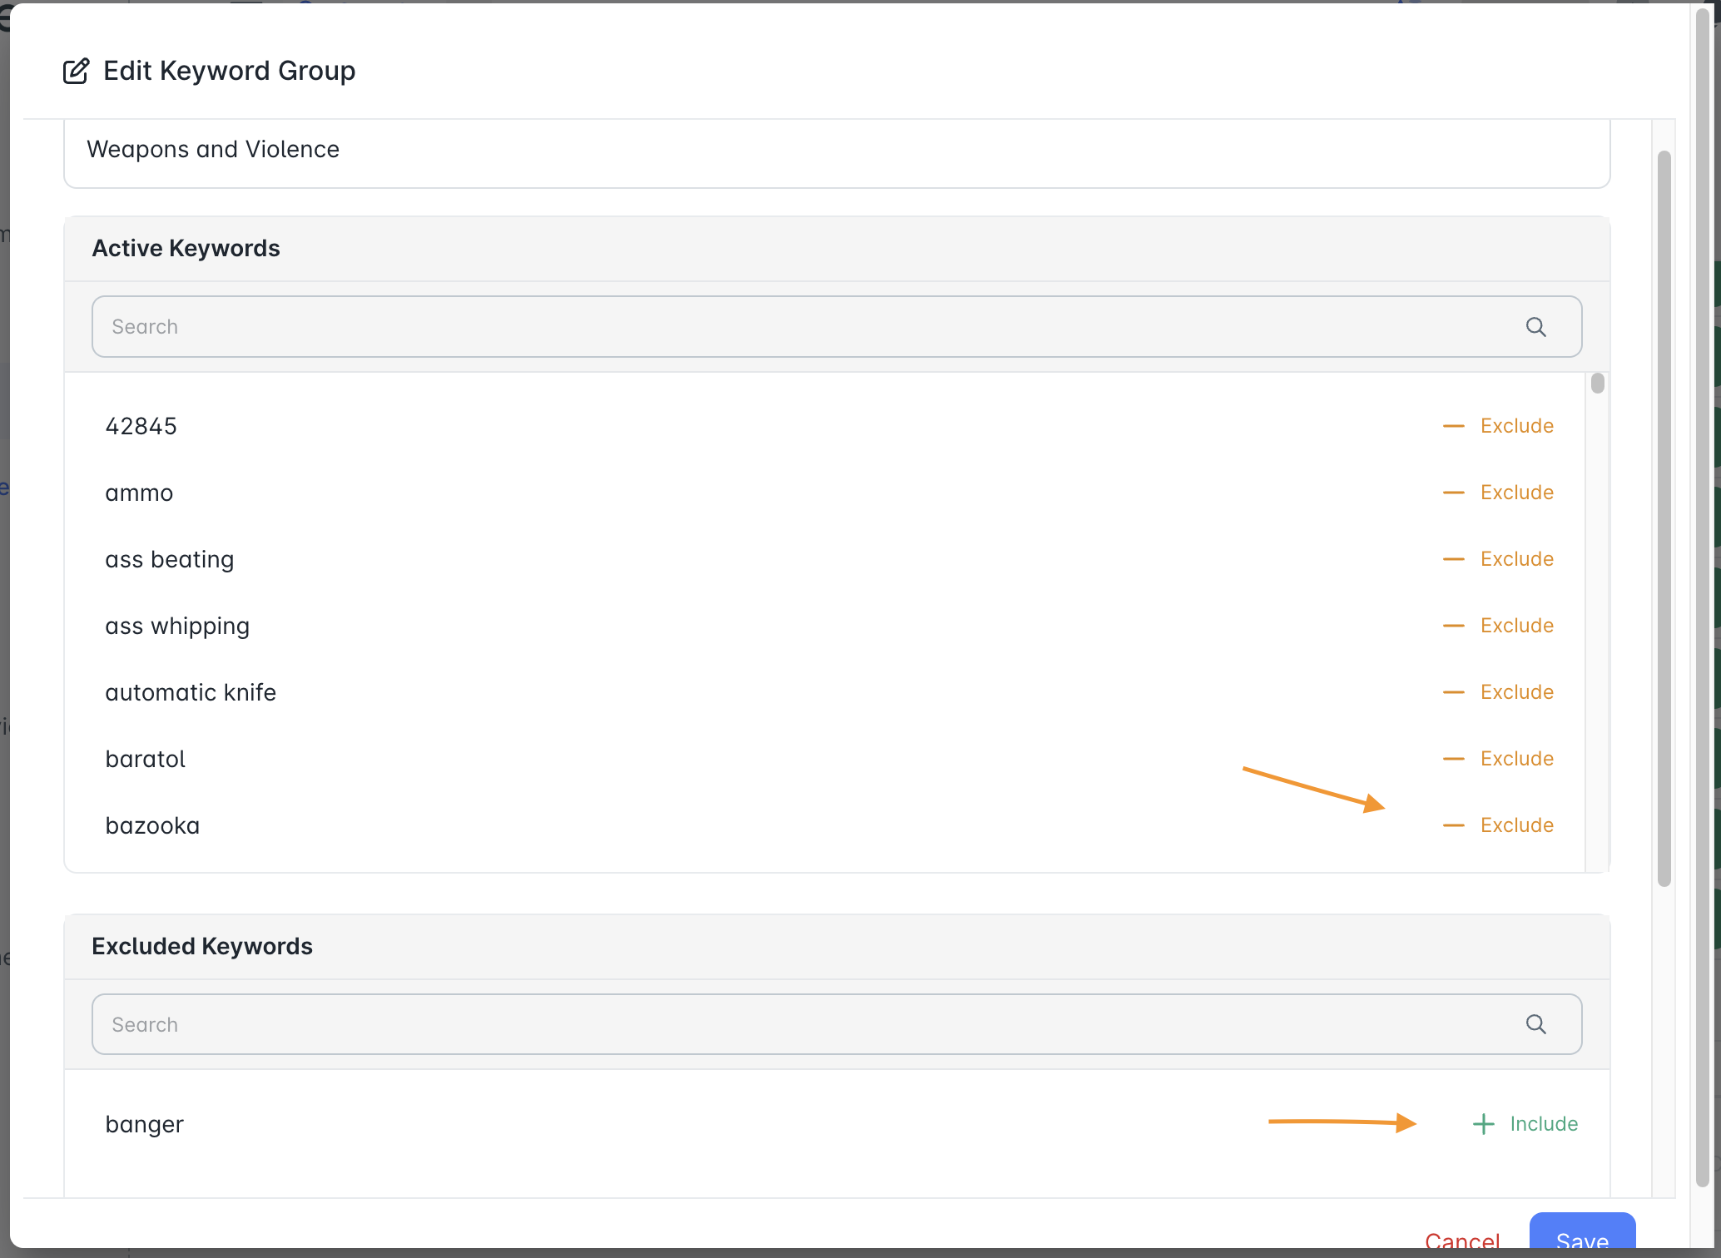Exclude the keyword ammo
Viewport: 1721px width, 1258px height.
pyautogui.click(x=1498, y=493)
